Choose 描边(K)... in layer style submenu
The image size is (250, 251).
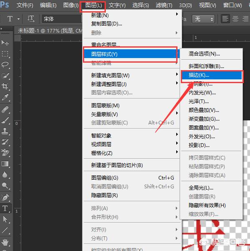pyautogui.click(x=212, y=75)
